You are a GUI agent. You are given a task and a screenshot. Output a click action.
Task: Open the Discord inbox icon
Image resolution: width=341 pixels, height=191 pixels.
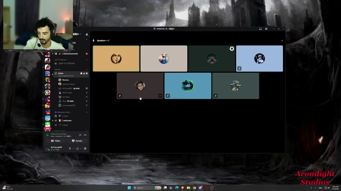point(260,29)
